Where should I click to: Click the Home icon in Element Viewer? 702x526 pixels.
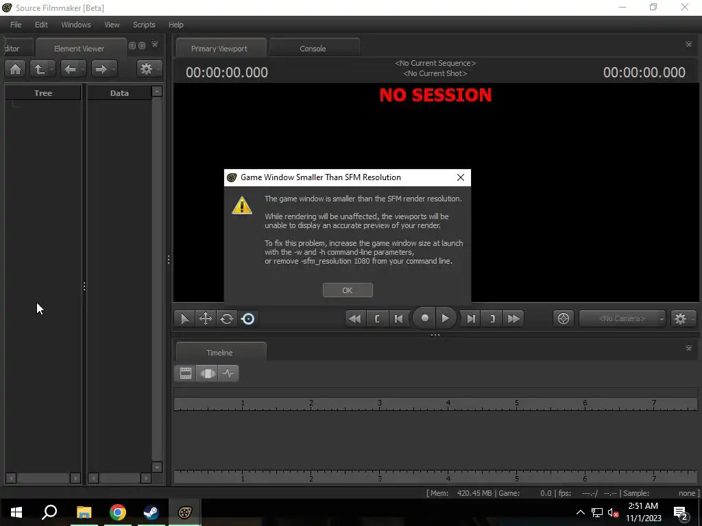coord(15,69)
